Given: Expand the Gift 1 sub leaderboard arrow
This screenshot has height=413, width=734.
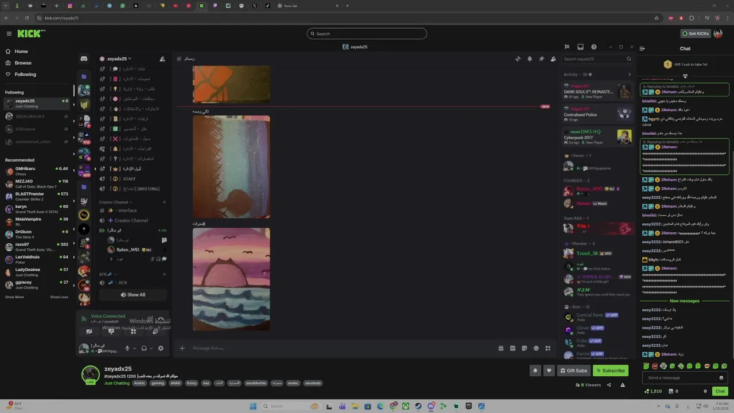Looking at the screenshot, I should (x=685, y=76).
